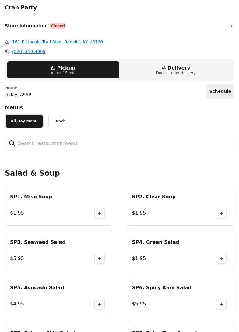Add SP5. Avocado Salad to order
239x332 pixels.
(100, 304)
